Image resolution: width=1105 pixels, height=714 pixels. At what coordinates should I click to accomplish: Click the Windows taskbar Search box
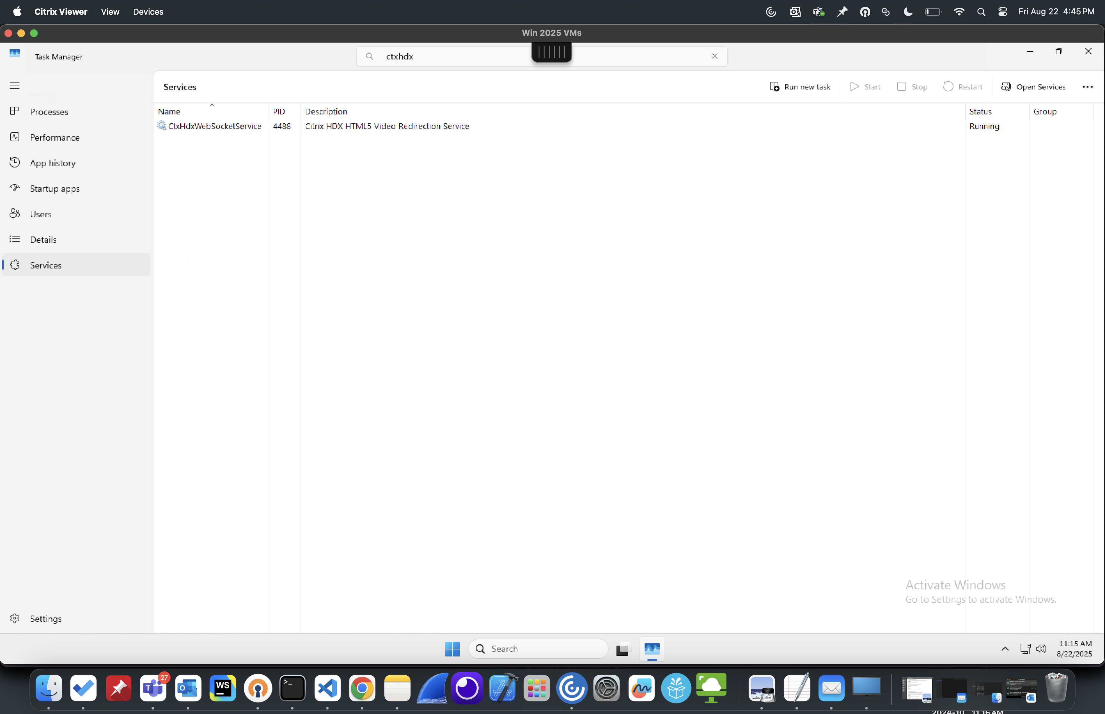[538, 648]
